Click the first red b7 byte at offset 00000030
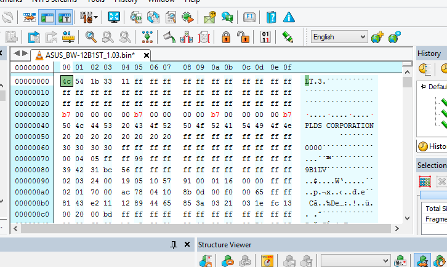The width and height of the screenshot is (447, 267). tap(66, 114)
